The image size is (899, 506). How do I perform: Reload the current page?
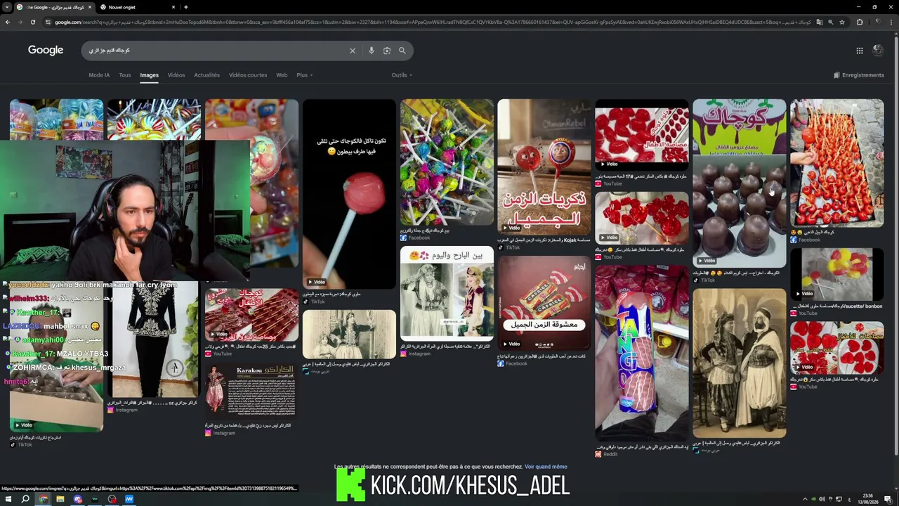point(32,22)
